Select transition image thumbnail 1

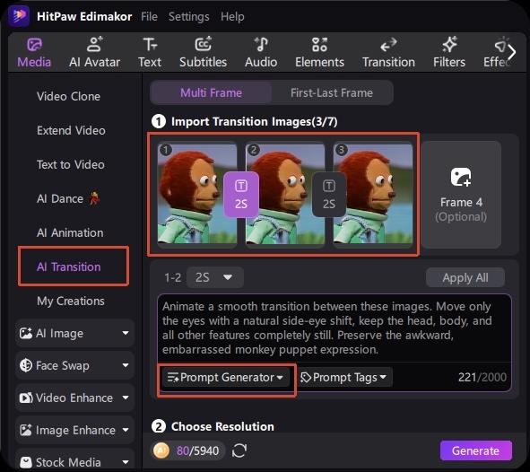[x=197, y=195]
